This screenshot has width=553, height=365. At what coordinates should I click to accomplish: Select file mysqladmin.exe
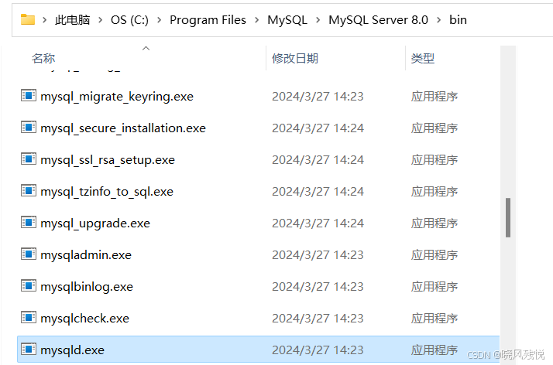tap(86, 255)
